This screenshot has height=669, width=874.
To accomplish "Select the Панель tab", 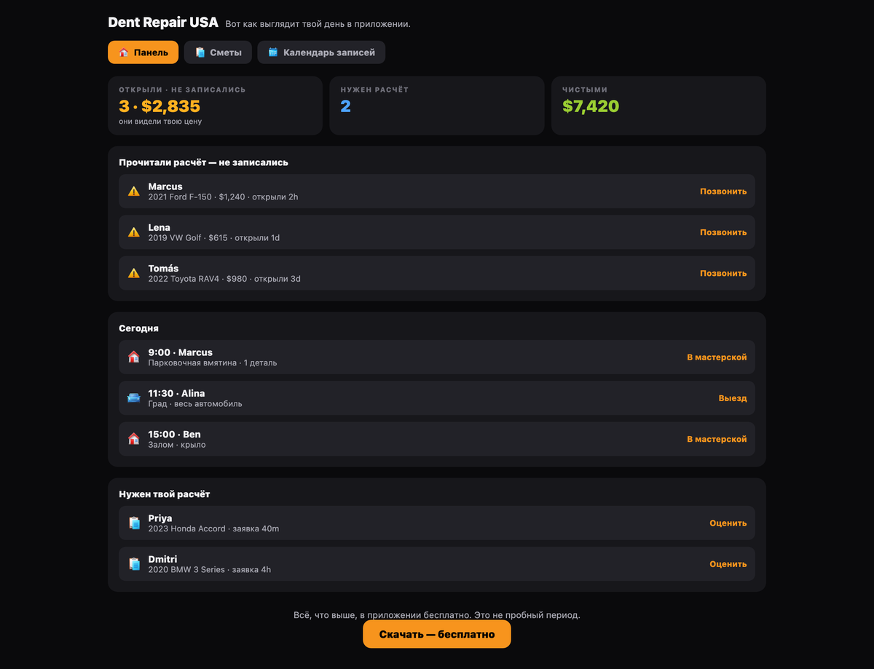I will 143,52.
